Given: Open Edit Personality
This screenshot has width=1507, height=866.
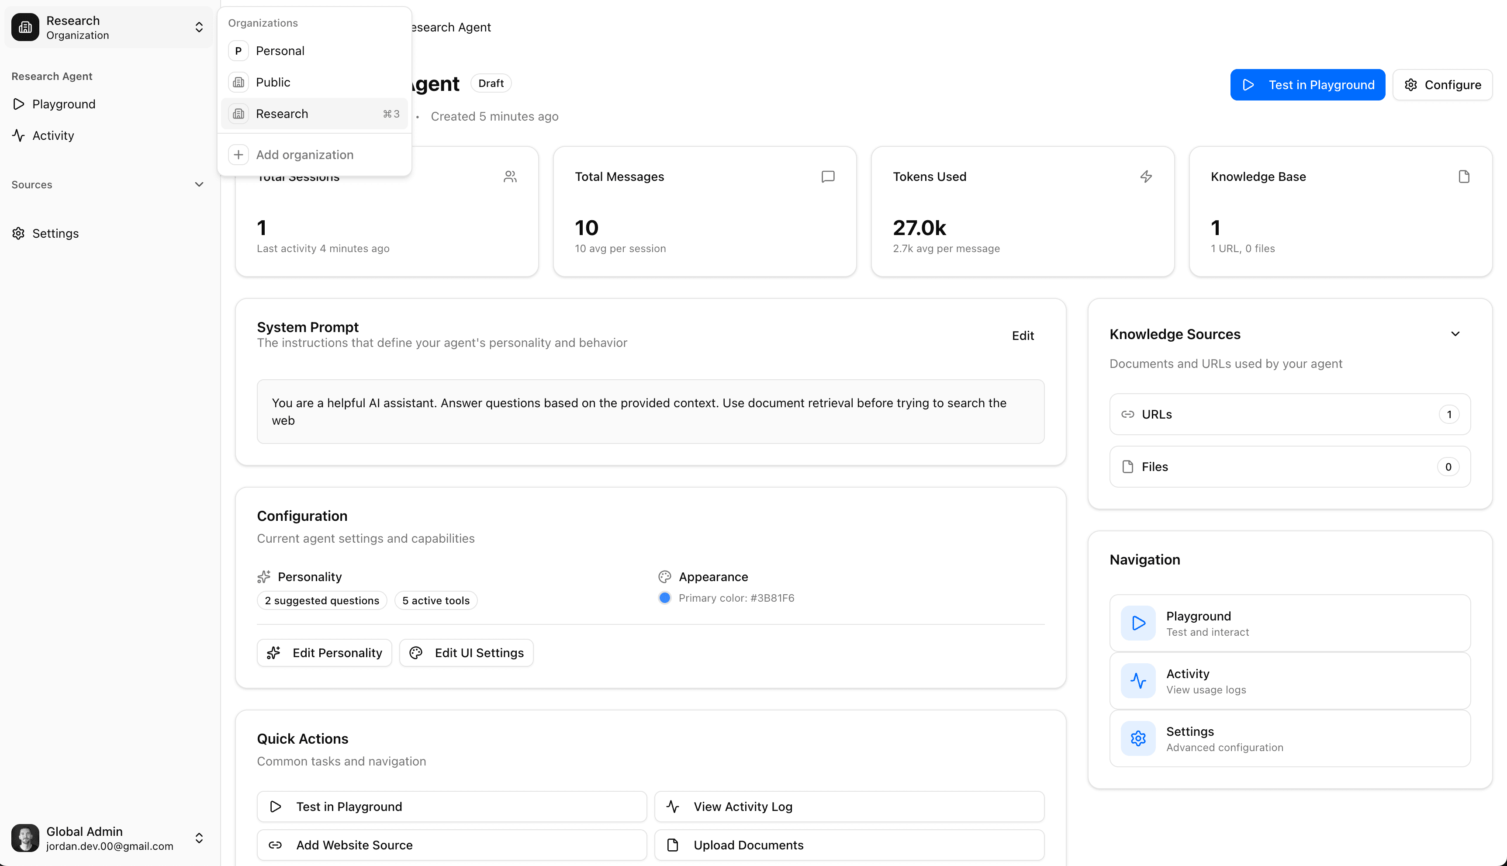Looking at the screenshot, I should tap(324, 652).
